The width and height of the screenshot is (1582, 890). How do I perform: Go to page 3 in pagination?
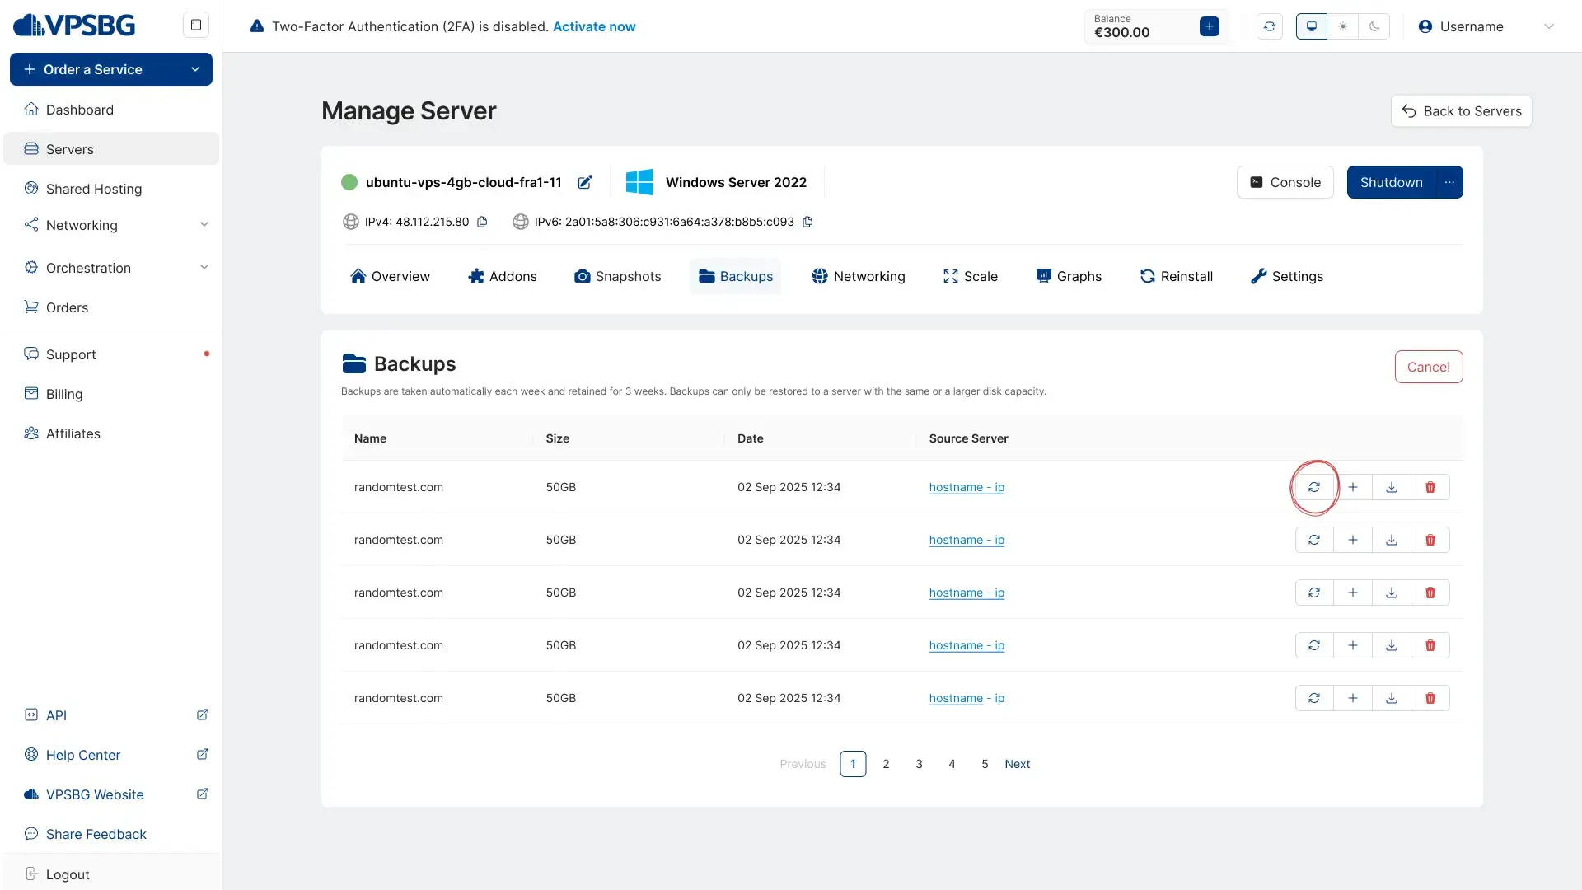[x=919, y=764]
